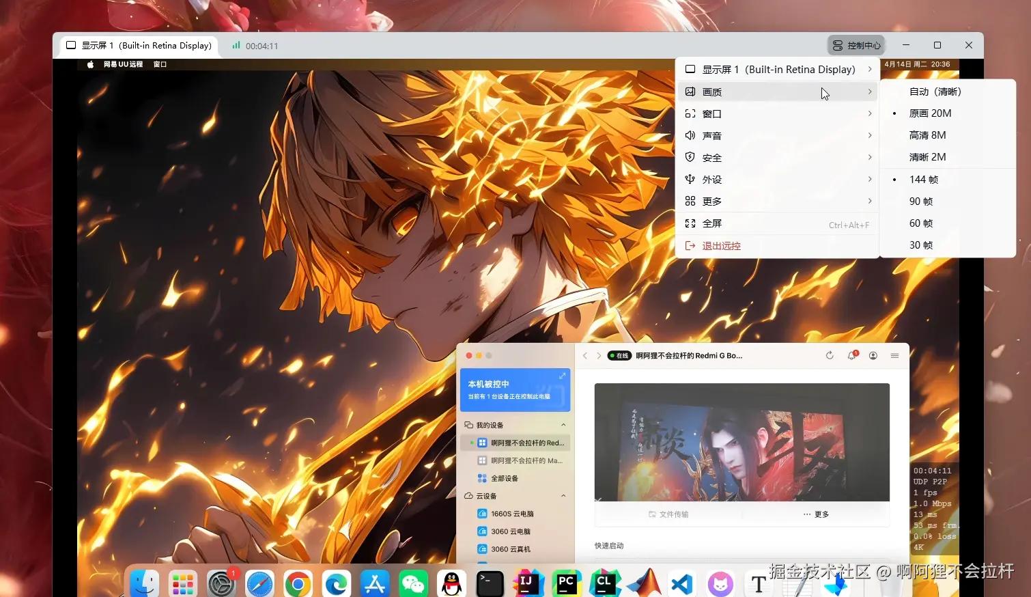Select 60 帧 frame rate

(948, 223)
